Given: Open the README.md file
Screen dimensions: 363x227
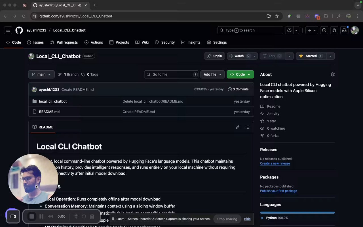Looking at the screenshot, I should [x=49, y=112].
